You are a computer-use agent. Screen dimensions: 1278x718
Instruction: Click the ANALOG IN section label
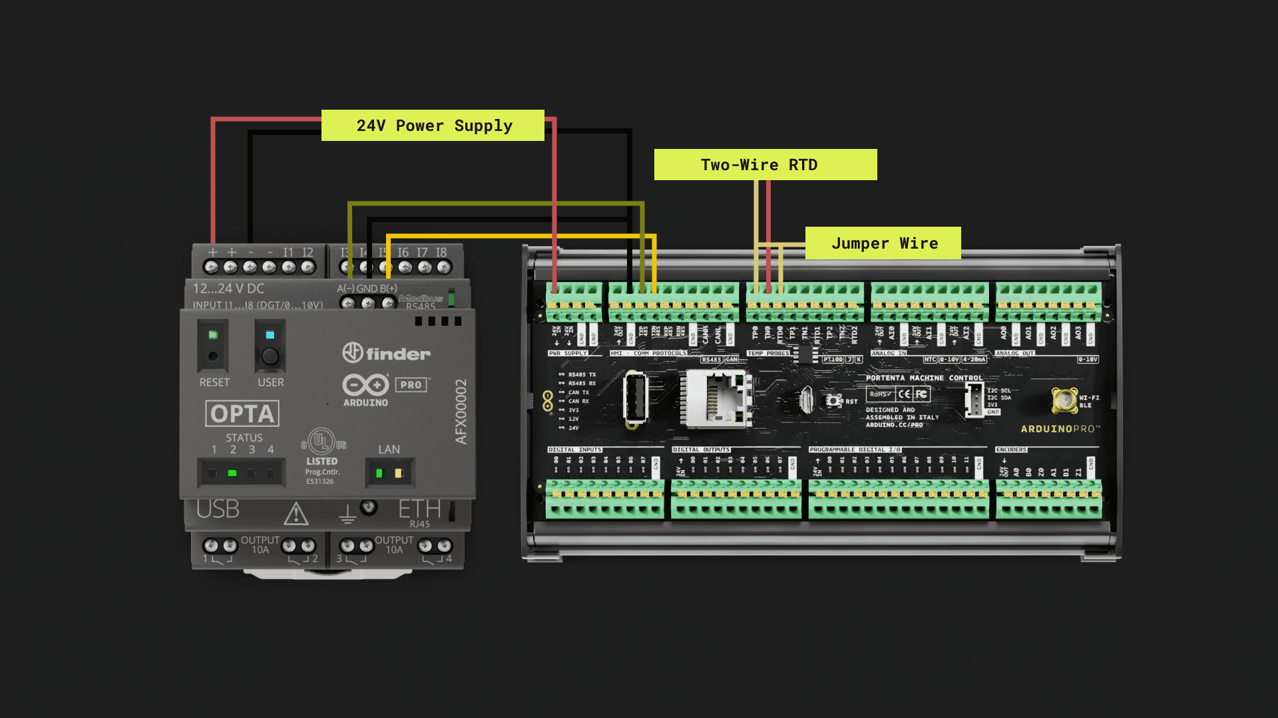pos(889,354)
